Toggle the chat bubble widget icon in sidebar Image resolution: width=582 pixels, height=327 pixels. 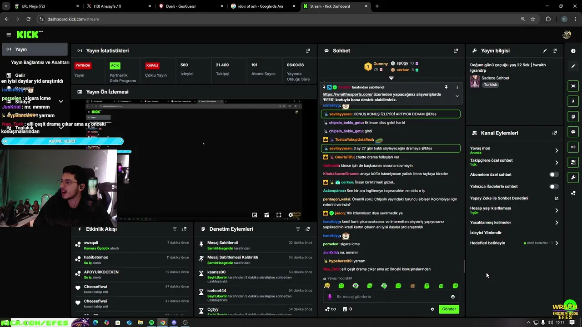573,132
